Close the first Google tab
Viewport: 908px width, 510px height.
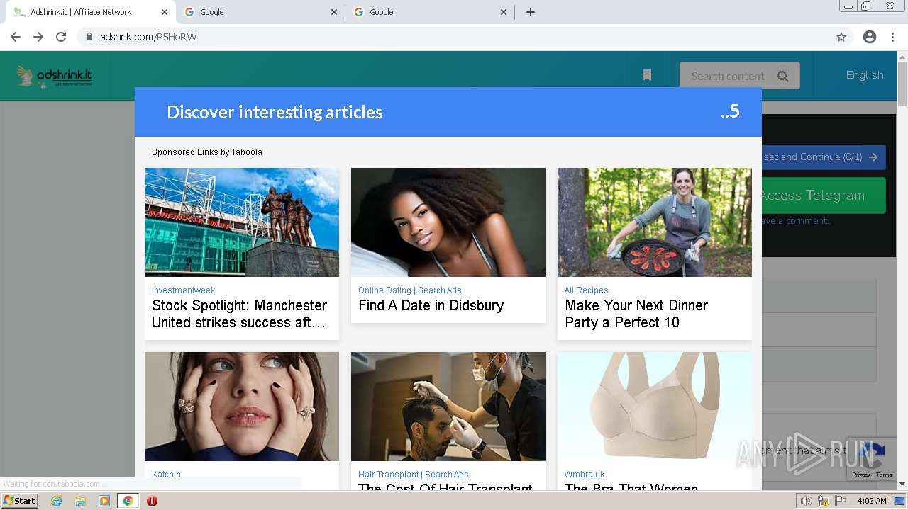[334, 12]
